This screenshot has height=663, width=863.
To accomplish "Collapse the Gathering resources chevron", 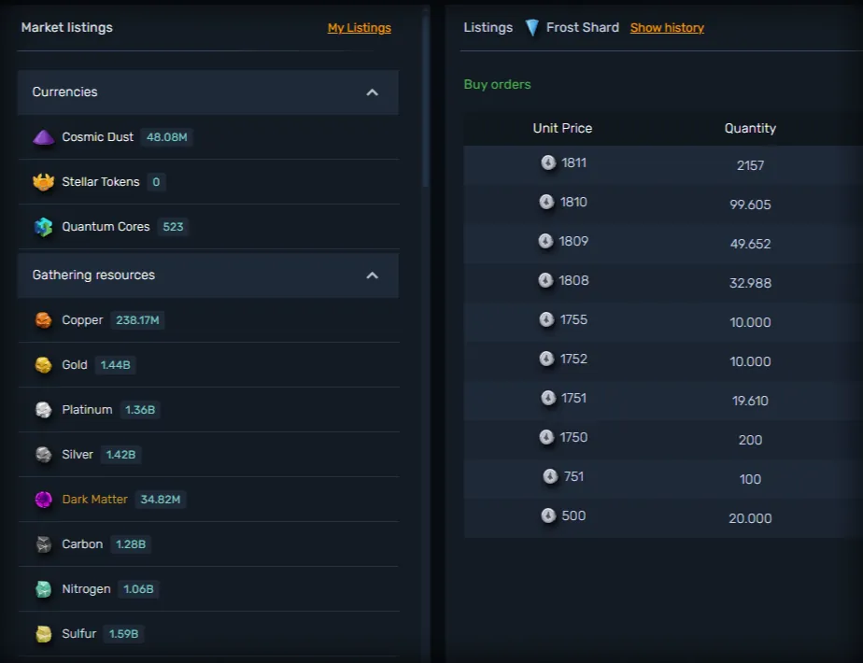I will pos(372,275).
